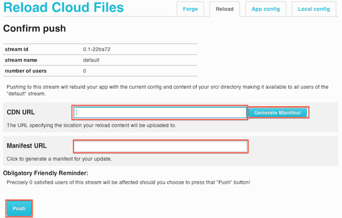This screenshot has width=342, height=218.
Task: Click the stream name row label
Action: point(21,60)
